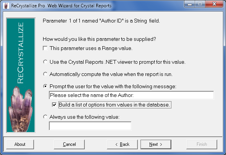Select Crystal Reports .NET viewer prompt option
The height and width of the screenshot is (155, 226).
click(45, 62)
